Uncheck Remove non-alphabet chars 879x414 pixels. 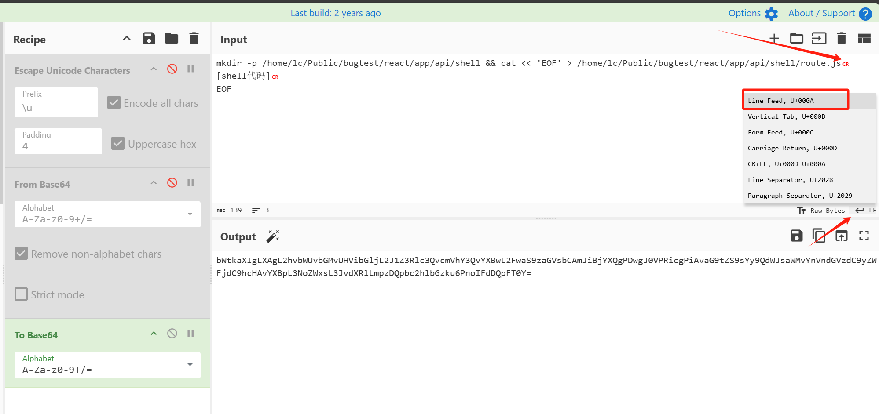[21, 254]
